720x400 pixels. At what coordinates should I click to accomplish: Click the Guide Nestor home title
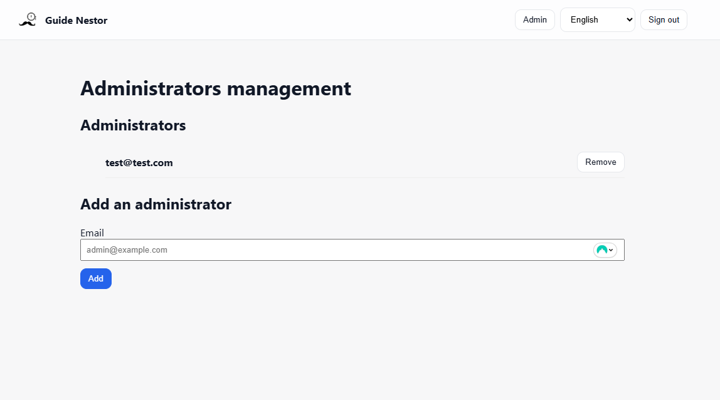76,20
